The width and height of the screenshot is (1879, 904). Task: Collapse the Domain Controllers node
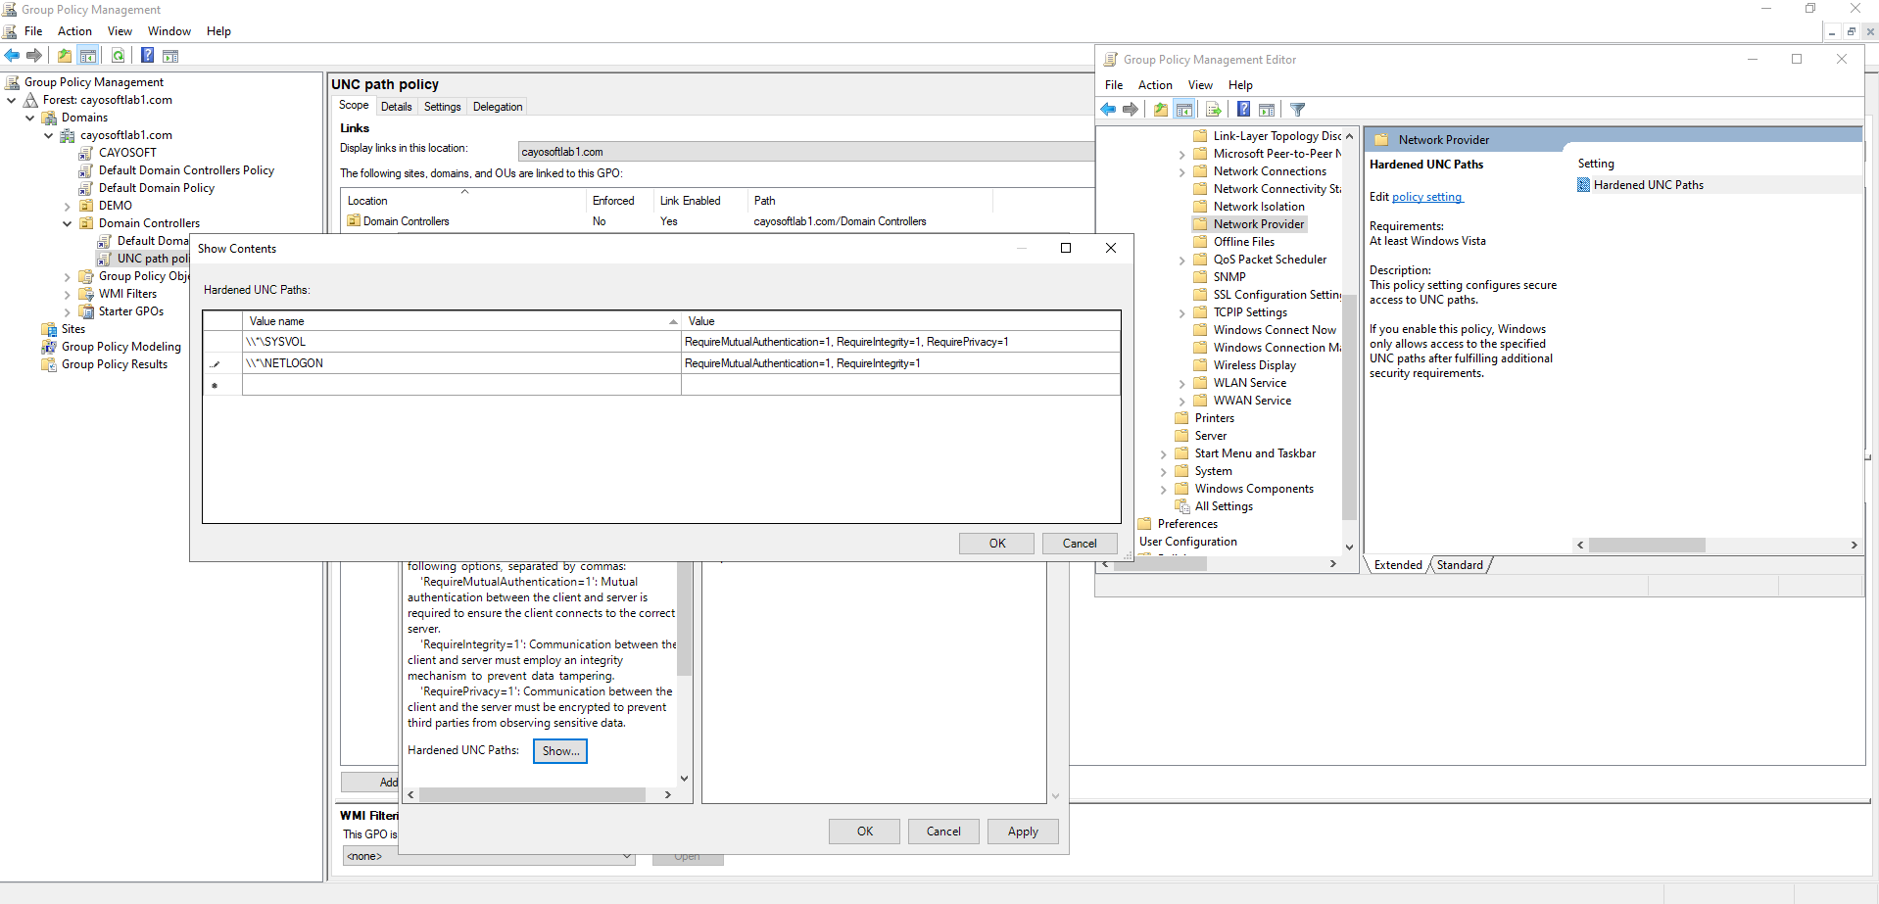point(67,224)
